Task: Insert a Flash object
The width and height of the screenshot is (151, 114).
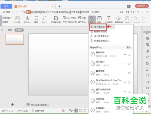Action: [x=127, y=20]
